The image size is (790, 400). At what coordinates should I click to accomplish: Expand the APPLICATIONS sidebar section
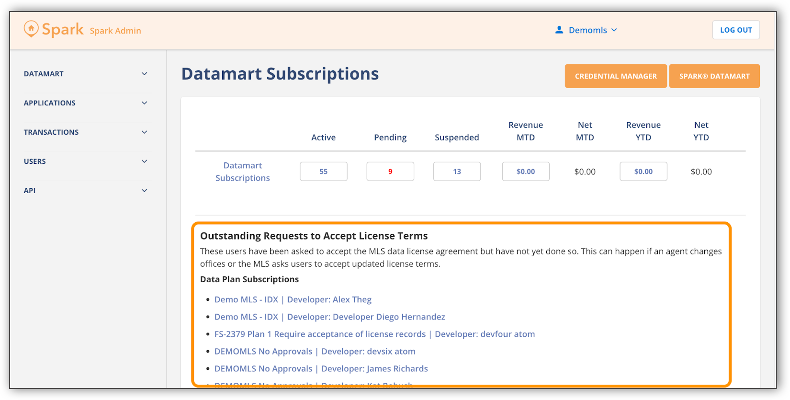[86, 103]
